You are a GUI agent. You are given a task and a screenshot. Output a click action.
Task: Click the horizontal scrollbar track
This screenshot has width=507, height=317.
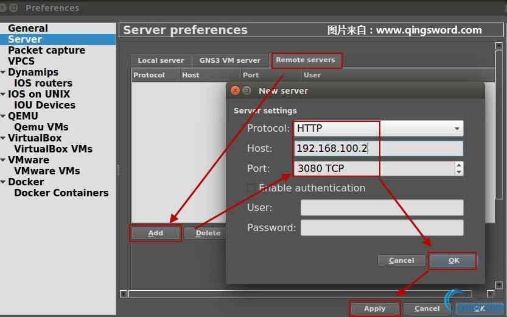[x=300, y=294]
